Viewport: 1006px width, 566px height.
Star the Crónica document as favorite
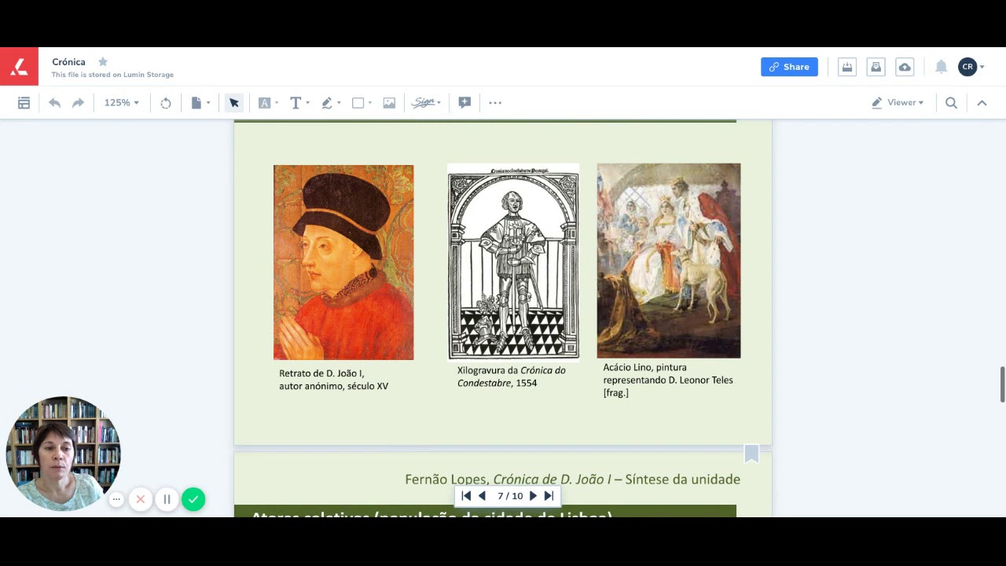tap(103, 61)
